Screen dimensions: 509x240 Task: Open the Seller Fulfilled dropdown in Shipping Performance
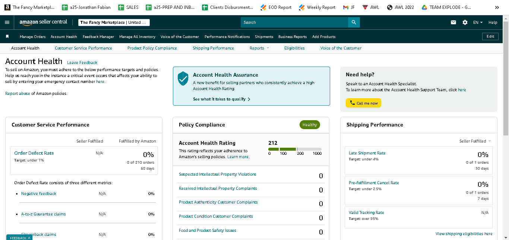click(x=475, y=141)
